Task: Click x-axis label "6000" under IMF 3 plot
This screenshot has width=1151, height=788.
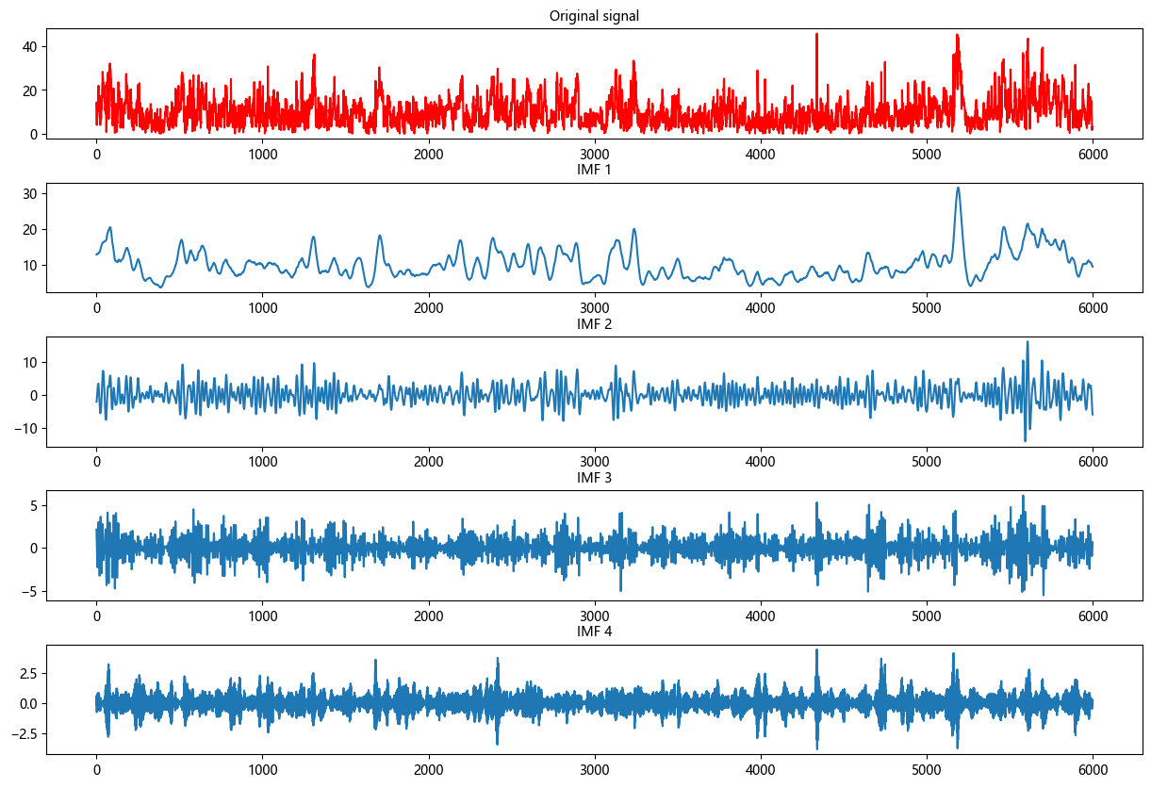Action: (1093, 616)
